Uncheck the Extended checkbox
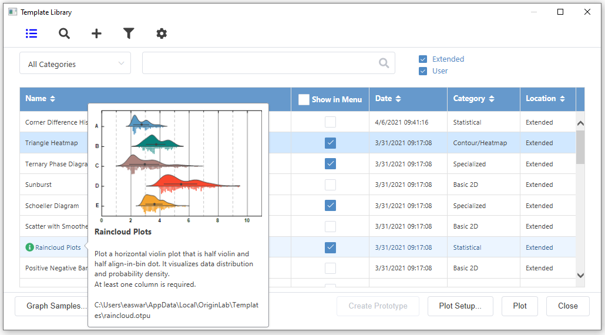This screenshot has height=335, width=605. coord(423,59)
